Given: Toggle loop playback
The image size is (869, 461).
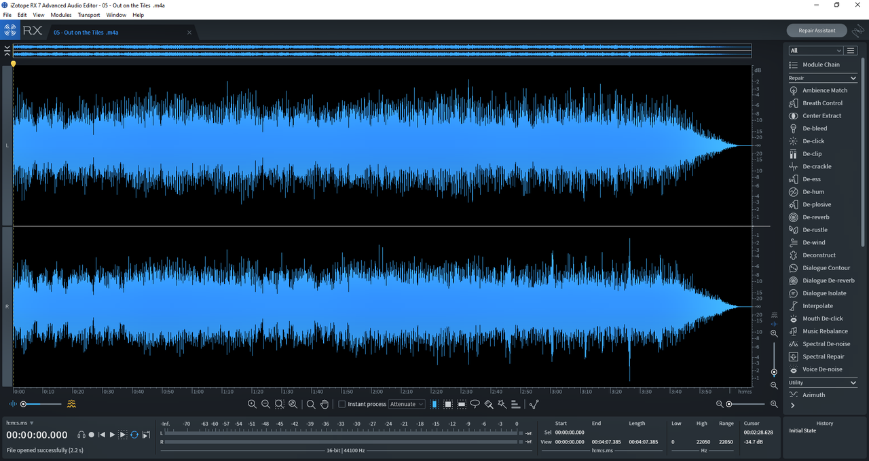Looking at the screenshot, I should (x=134, y=435).
